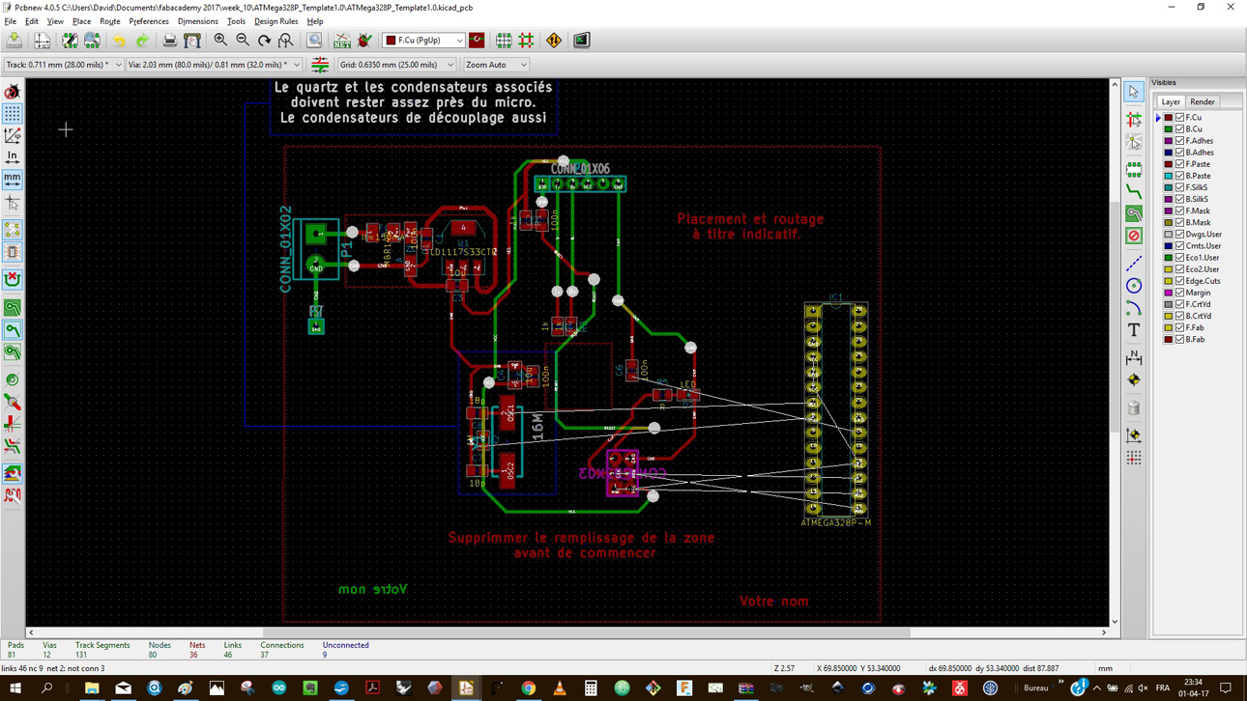This screenshot has width=1247, height=701.
Task: Open the Place menu
Action: (81, 21)
